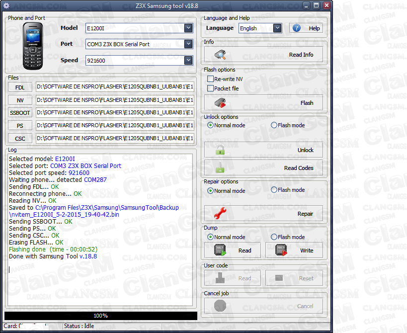Click the User code Read icon
The height and width of the screenshot is (333, 407).
tap(220, 278)
